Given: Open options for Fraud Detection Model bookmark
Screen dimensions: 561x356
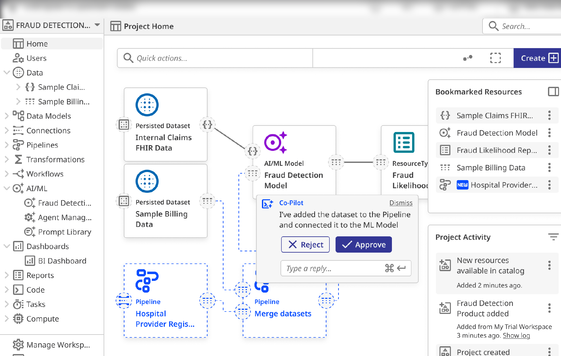Looking at the screenshot, I should pos(550,133).
